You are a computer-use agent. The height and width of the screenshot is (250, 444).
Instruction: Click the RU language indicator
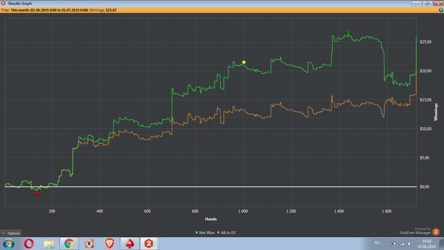[x=377, y=243]
